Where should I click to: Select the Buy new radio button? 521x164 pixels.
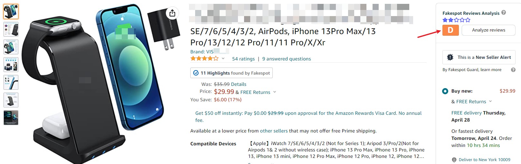(x=445, y=91)
